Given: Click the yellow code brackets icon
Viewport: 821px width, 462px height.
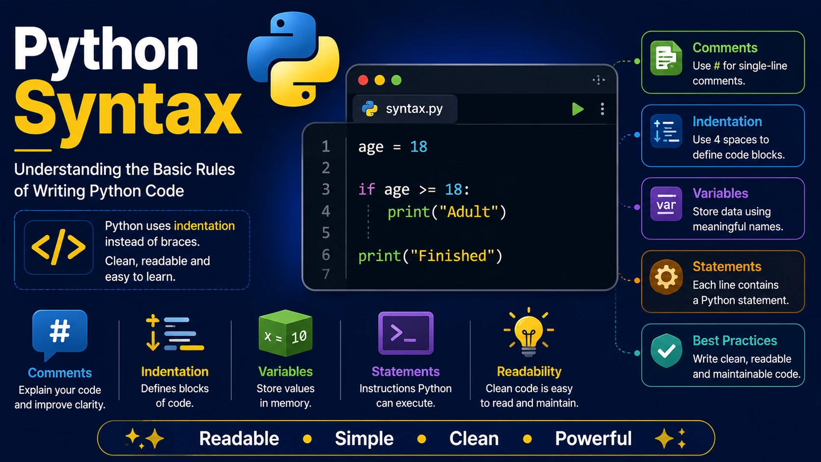Looking at the screenshot, I should [x=58, y=247].
